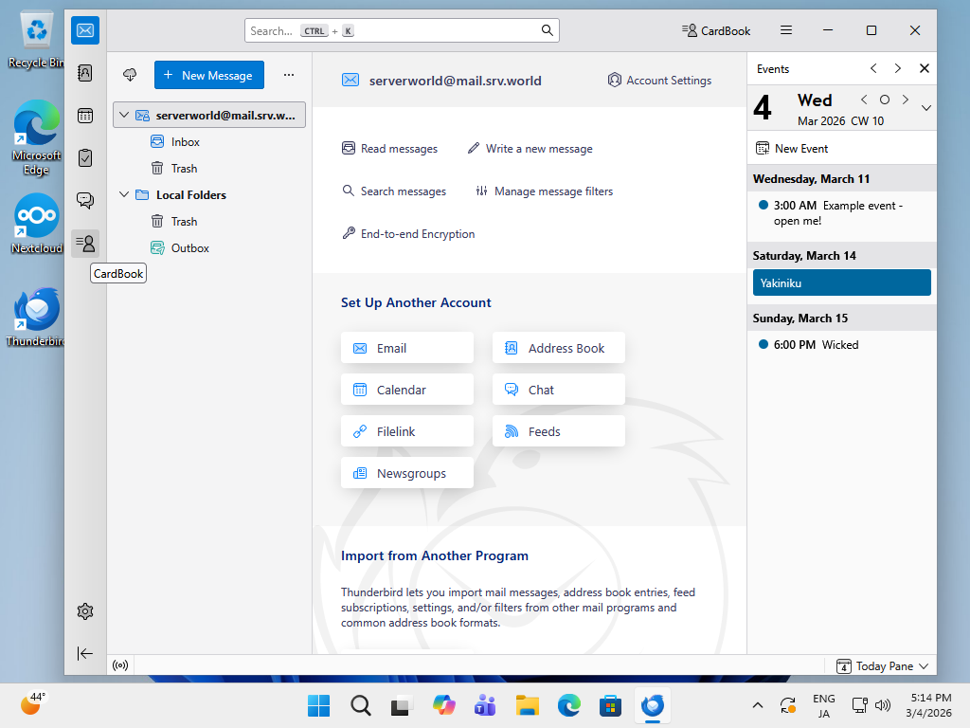Open the 6:00 PM Wicked event

click(x=841, y=345)
